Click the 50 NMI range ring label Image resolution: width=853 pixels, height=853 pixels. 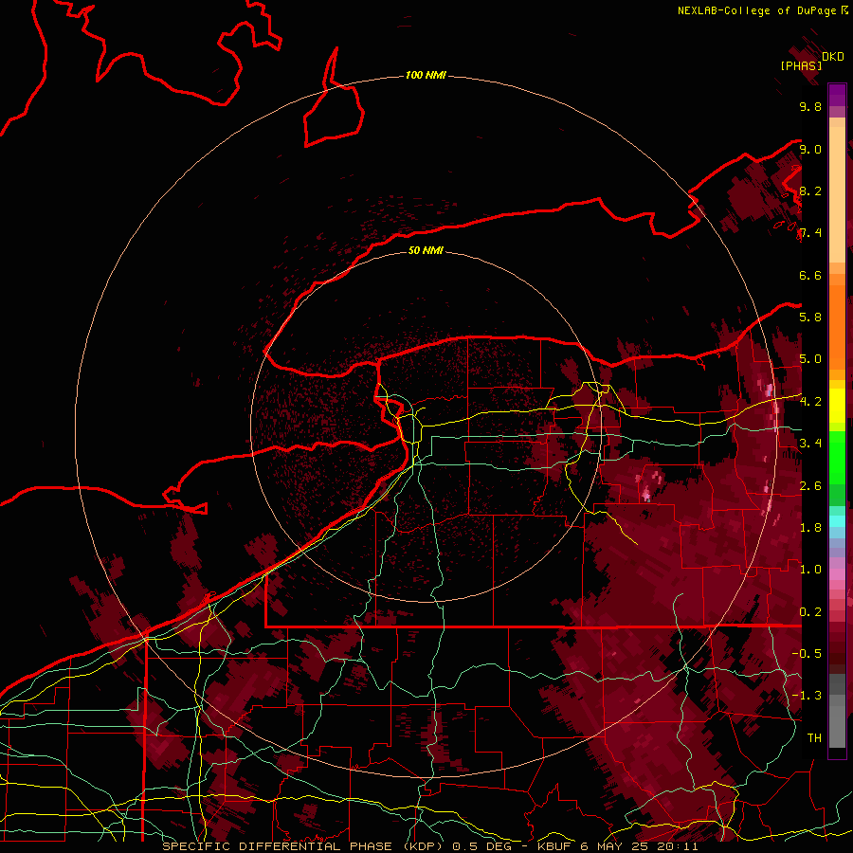[426, 250]
